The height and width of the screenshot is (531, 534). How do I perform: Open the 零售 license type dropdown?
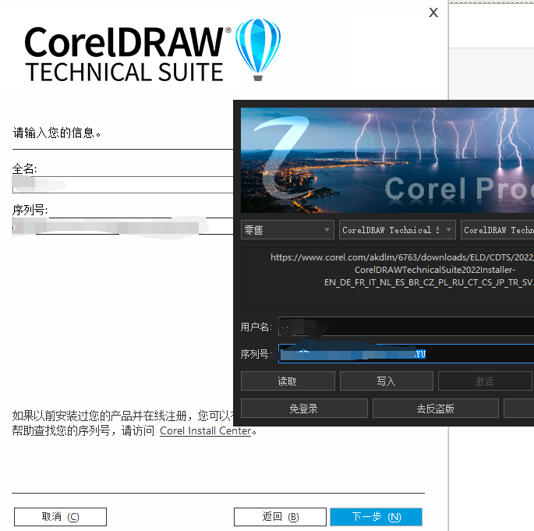[x=287, y=230]
